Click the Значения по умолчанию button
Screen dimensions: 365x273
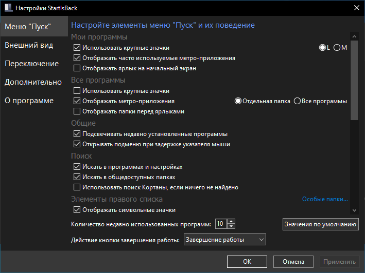pyautogui.click(x=321, y=224)
